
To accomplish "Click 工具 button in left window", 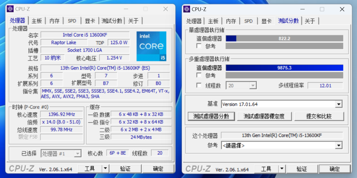I will (90, 169).
